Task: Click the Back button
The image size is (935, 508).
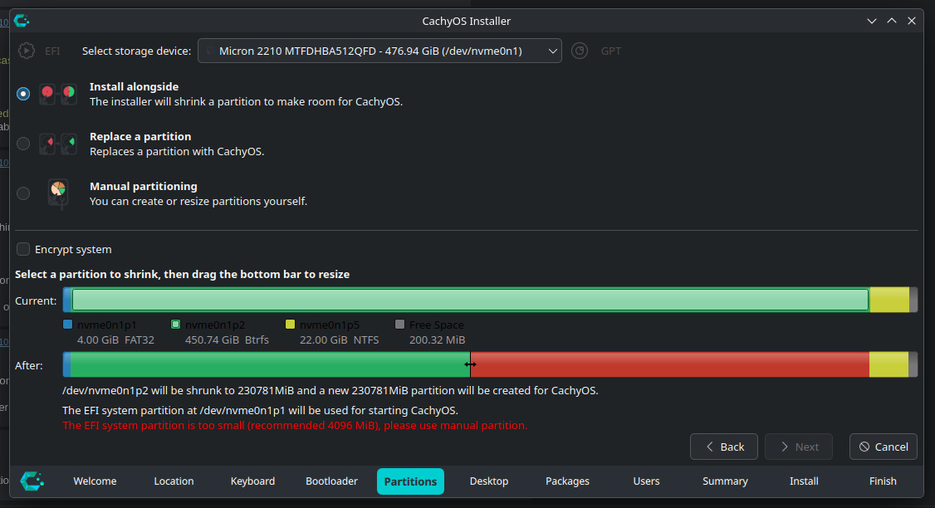Action: coord(724,447)
